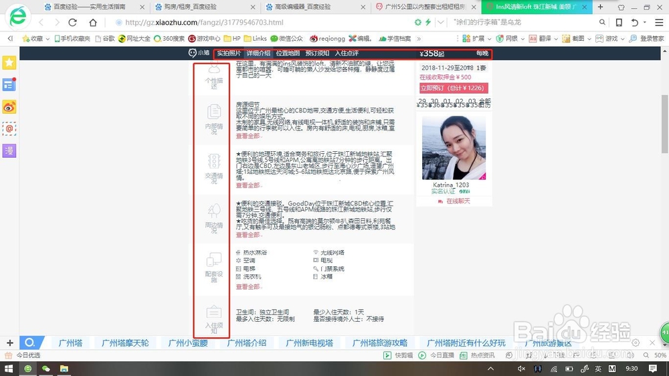Open the yellow star favorites sidebar icon
Viewport: 669px width, 376px height.
tap(9, 63)
